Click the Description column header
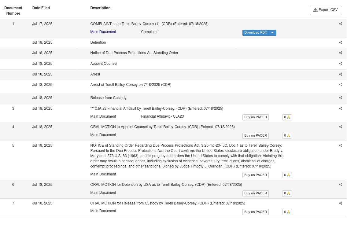Screen dimensions: 347x228 click(x=100, y=8)
